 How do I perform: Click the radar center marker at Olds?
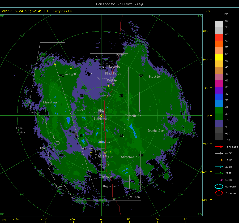pyautogui.click(x=101, y=115)
